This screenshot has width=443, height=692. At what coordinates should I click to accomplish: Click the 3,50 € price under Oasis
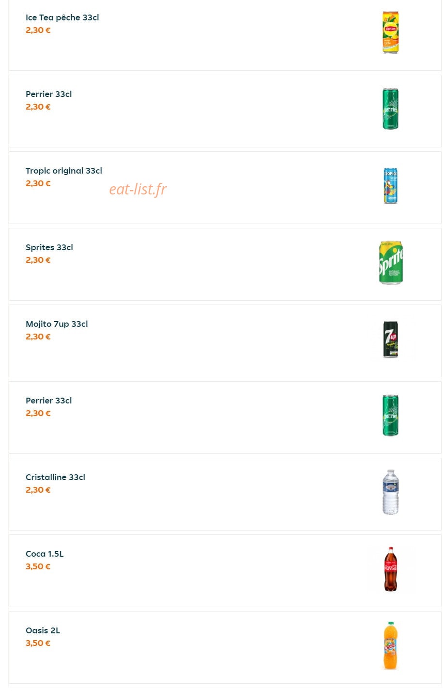click(x=38, y=643)
